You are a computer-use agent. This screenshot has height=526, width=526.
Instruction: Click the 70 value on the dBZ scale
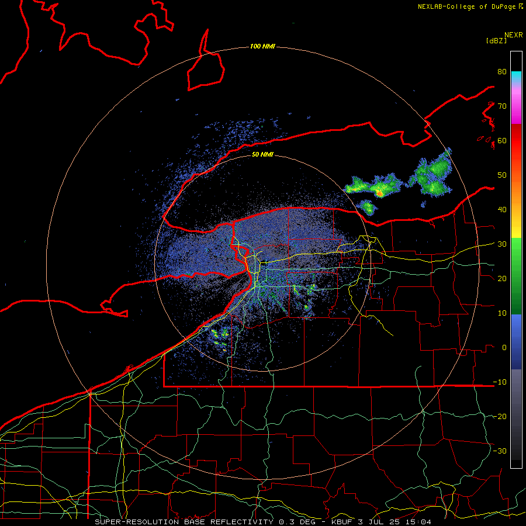coord(502,106)
